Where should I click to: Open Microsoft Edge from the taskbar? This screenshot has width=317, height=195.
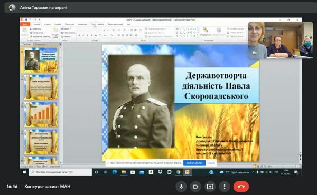click(115, 172)
